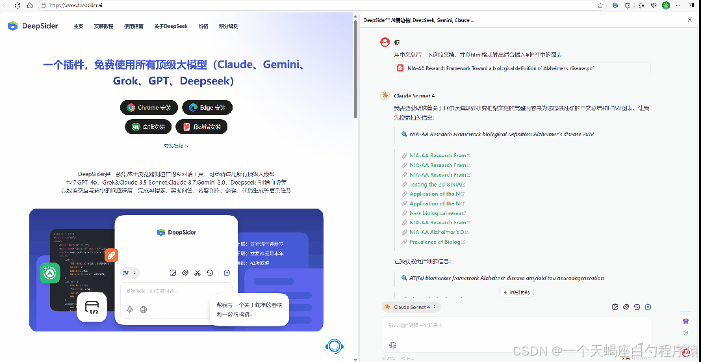This screenshot has width=701, height=362.
Task: Click the blue gift icon on the sidebar edge
Action: click(686, 321)
